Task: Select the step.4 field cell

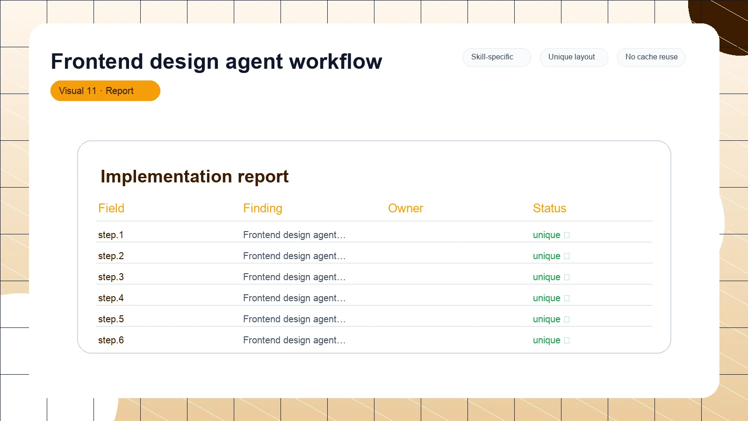Action: tap(111, 298)
